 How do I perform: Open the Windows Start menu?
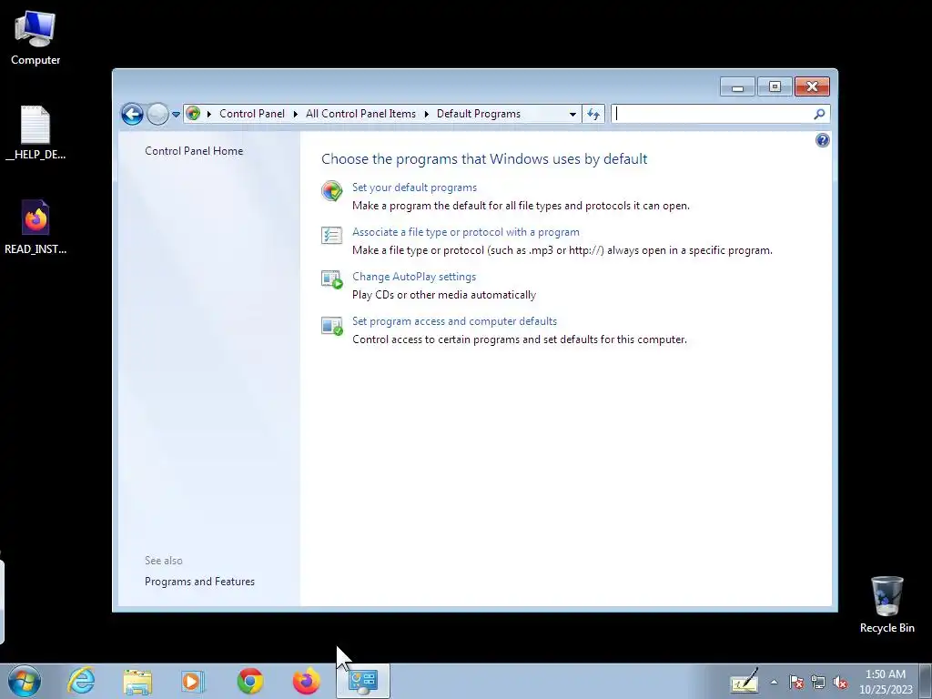coord(25,681)
